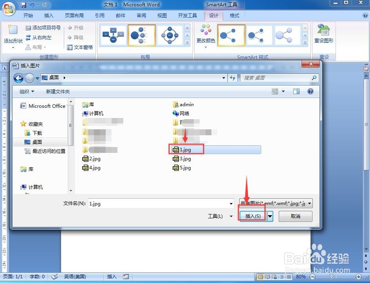
Task: Select the 库 item in the file list
Action: coord(88,104)
